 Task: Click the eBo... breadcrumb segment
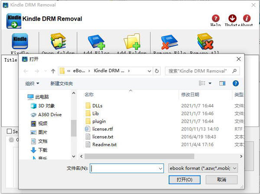point(79,71)
